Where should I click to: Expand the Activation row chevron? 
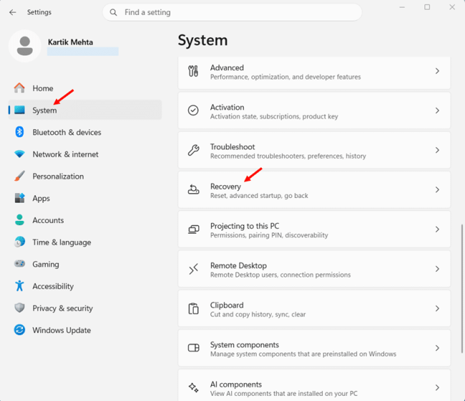437,111
